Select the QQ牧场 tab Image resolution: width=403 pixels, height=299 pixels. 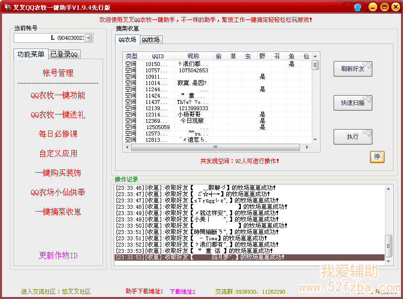coord(151,39)
